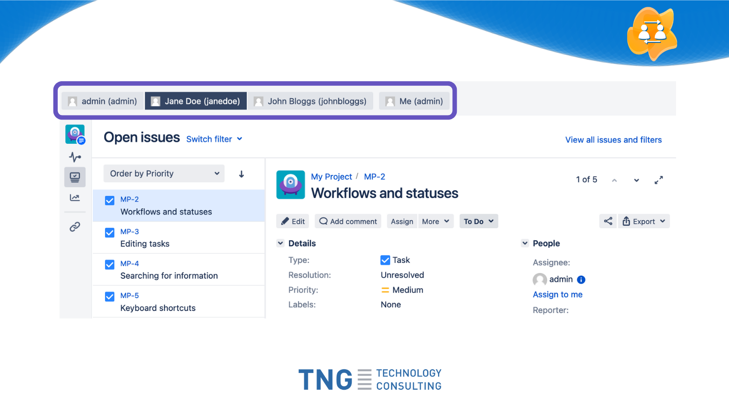Screen dimensions: 729x409
Task: Click the info icon next to admin assignee
Action: point(581,280)
